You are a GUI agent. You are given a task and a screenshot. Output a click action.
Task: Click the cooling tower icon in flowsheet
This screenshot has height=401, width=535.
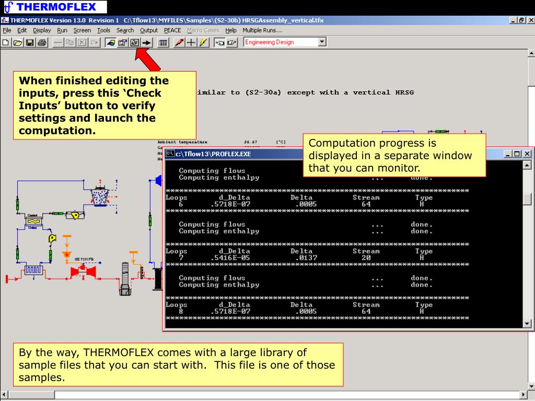pyautogui.click(x=100, y=197)
